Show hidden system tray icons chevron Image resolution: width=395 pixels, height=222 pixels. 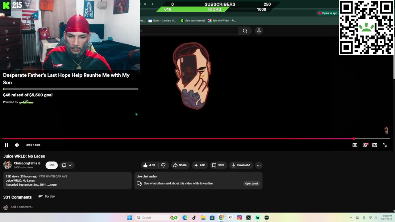pyautogui.click(x=351, y=218)
